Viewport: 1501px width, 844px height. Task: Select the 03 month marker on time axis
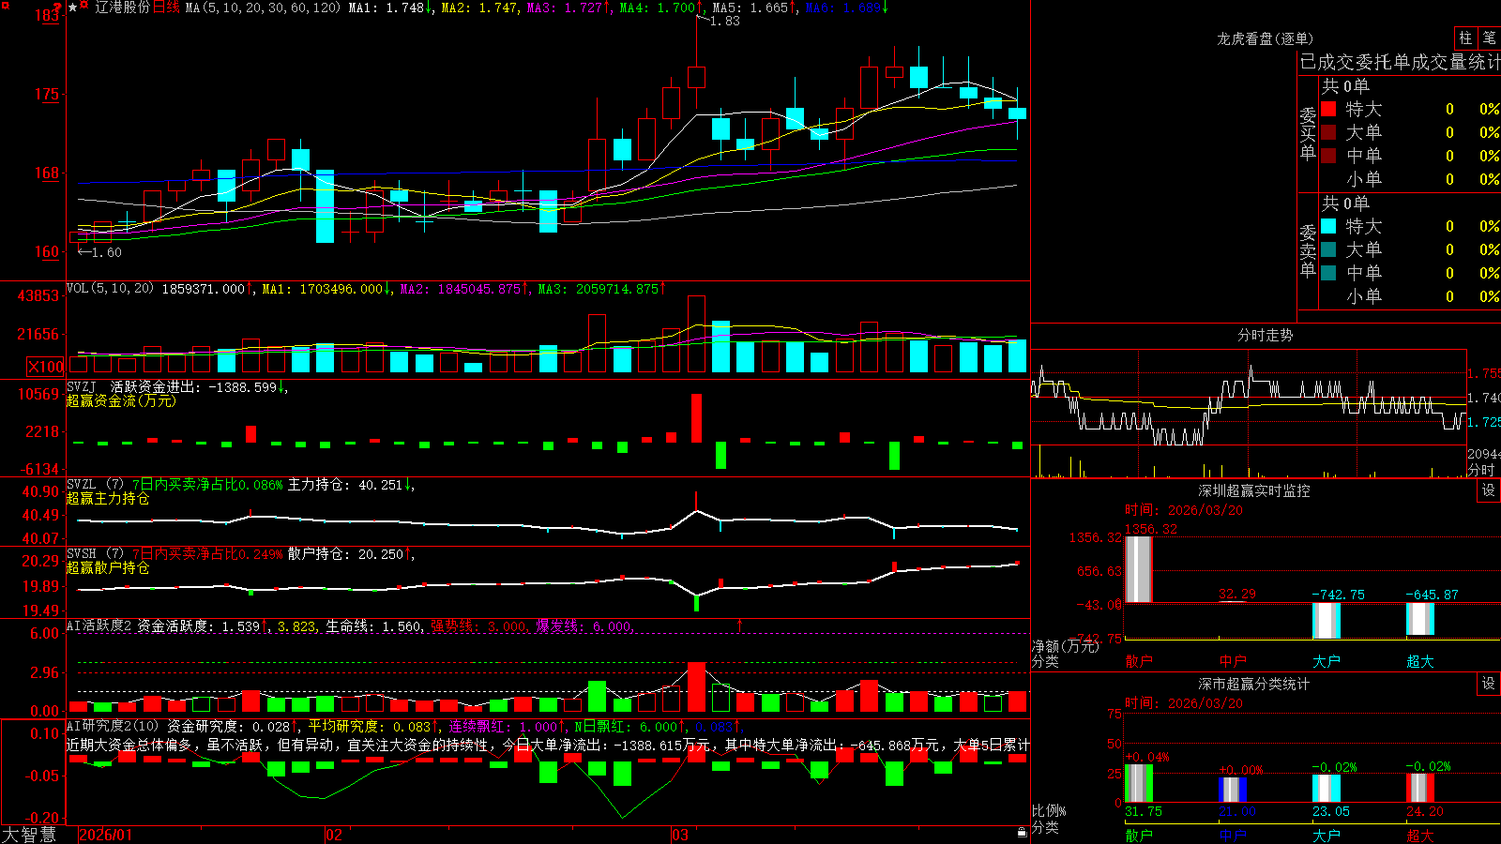tap(680, 835)
